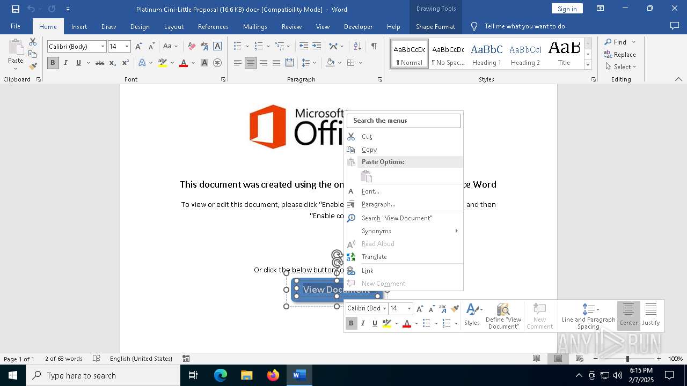687x386 pixels.
Task: Toggle Underline in the mini toolbar
Action: [375, 323]
